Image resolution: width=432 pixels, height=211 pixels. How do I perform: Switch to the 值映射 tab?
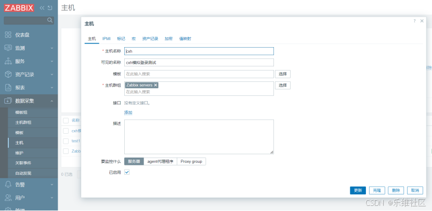coord(185,39)
